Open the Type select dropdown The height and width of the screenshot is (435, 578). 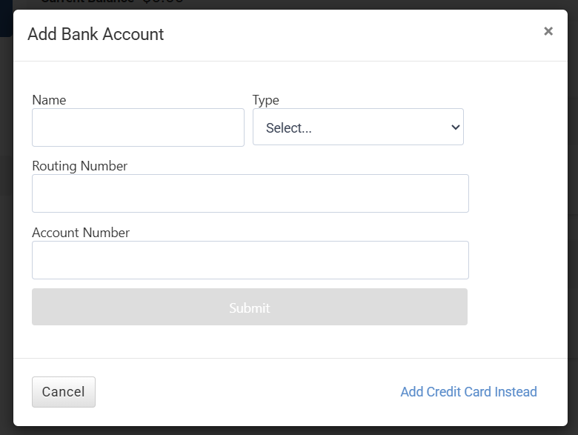click(358, 127)
